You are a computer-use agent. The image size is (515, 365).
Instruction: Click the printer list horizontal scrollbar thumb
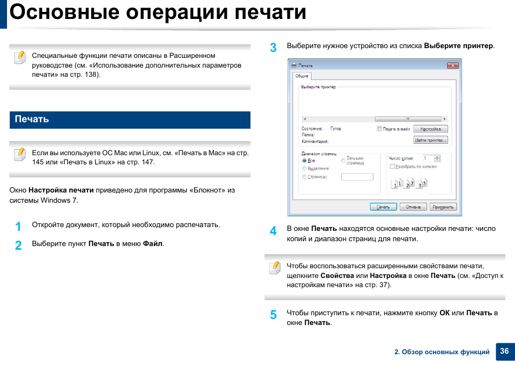(408, 119)
